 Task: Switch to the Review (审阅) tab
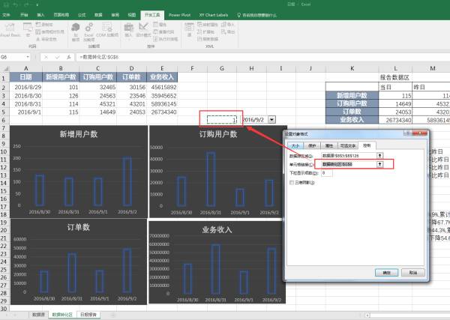(x=115, y=15)
